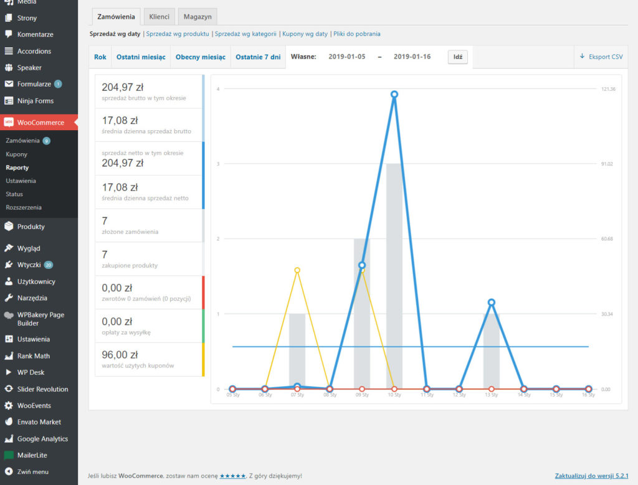Highlight the opłaty za wysyłkę legend
The image size is (638, 485).
point(150,326)
